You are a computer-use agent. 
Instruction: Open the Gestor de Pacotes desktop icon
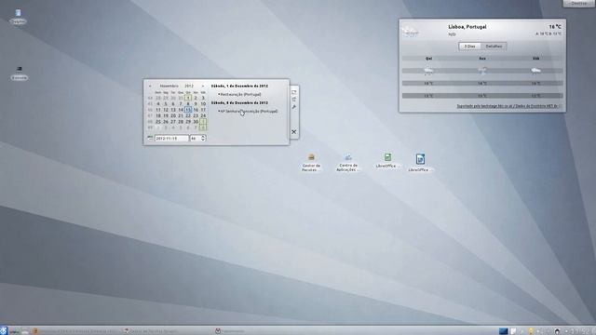coord(311,163)
